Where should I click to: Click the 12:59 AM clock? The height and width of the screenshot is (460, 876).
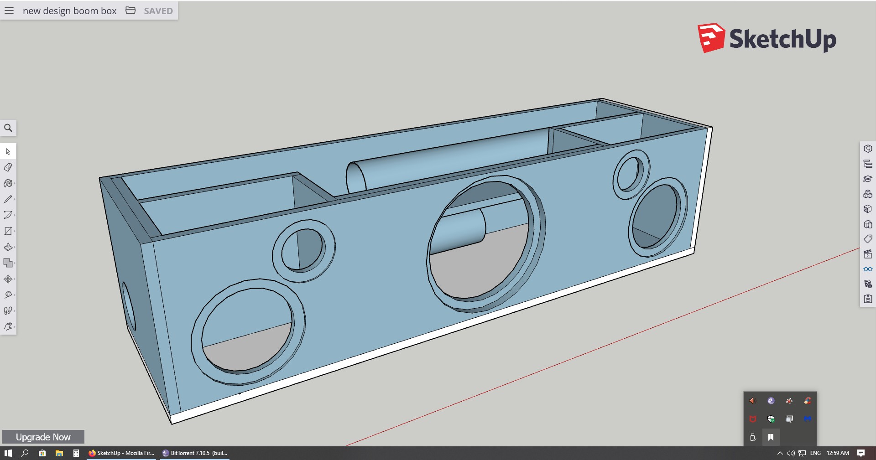[838, 453]
